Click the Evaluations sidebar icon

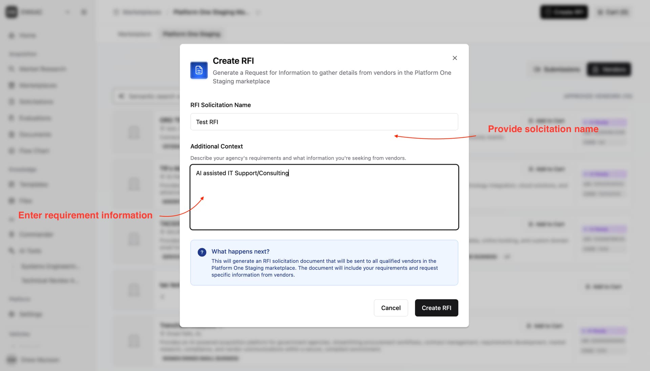[x=12, y=118]
